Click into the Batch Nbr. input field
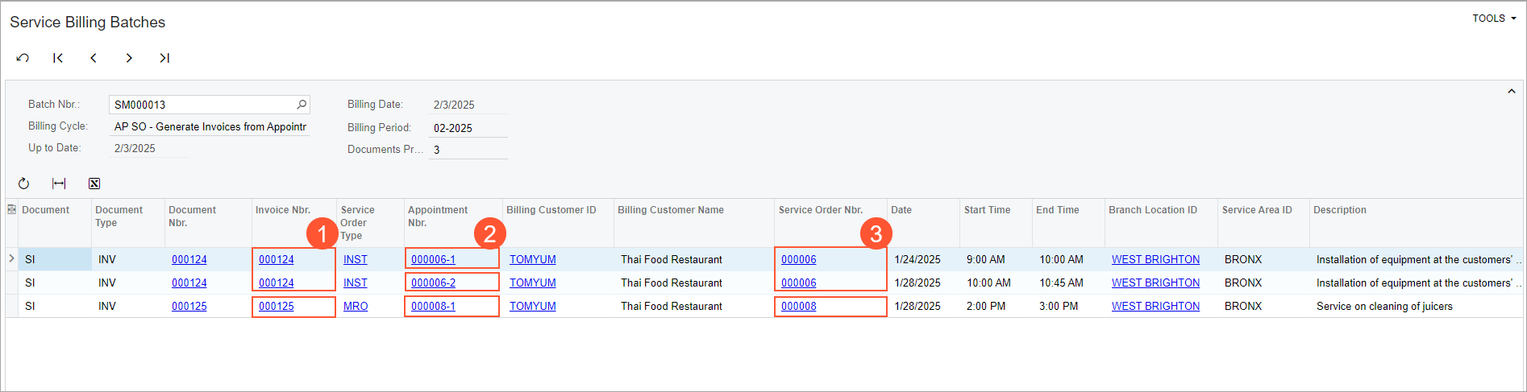Image resolution: width=1527 pixels, height=392 pixels. tap(202, 105)
